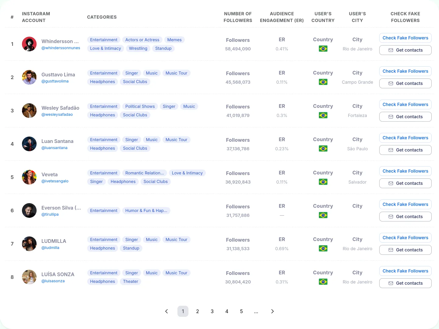Open page 4 of results

(227, 311)
